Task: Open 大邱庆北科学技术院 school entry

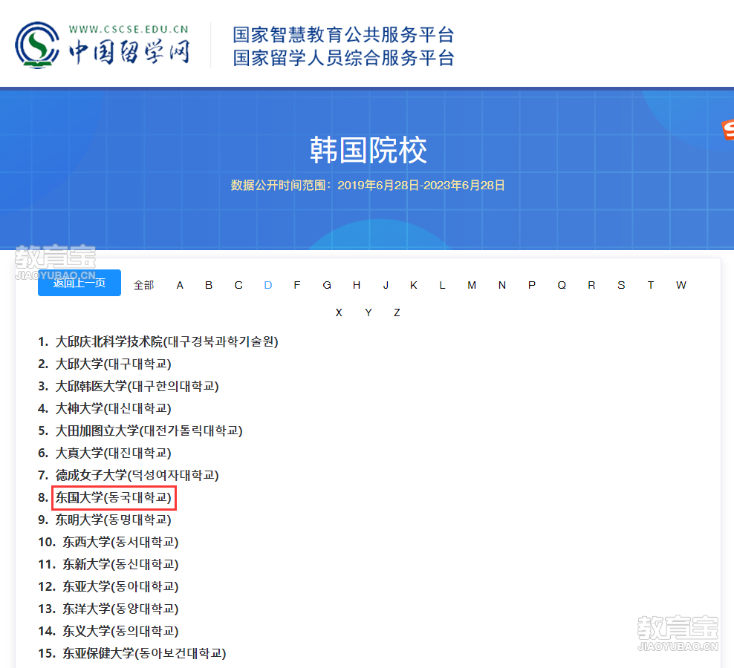Action: (166, 341)
